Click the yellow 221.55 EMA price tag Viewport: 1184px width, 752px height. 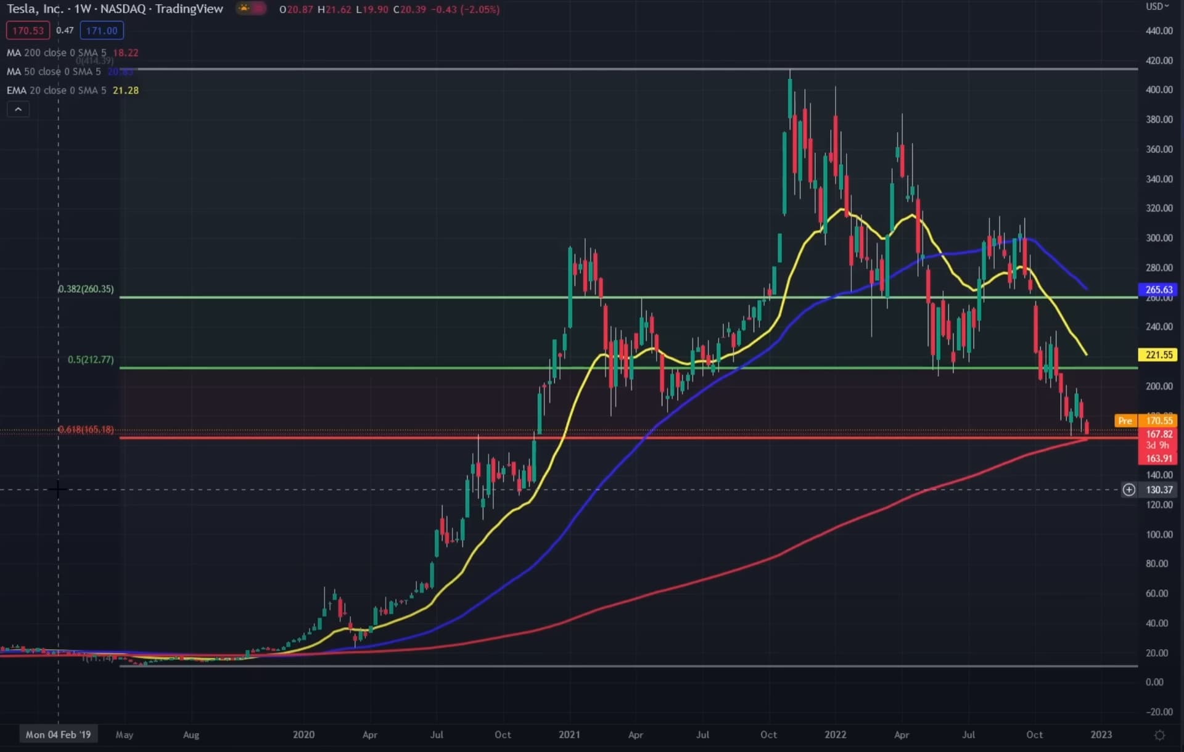(x=1158, y=355)
